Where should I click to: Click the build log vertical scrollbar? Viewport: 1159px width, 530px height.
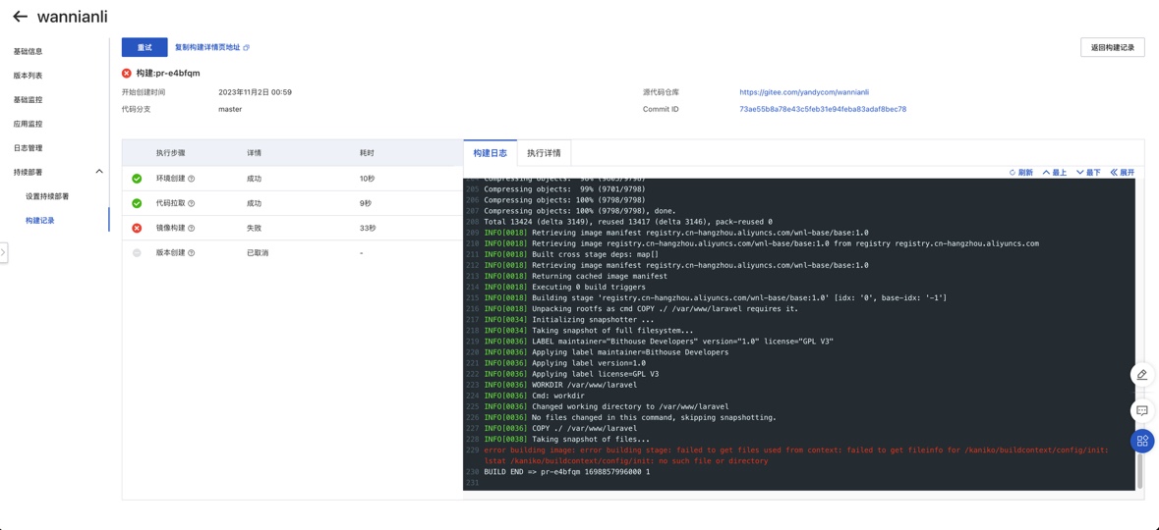click(1137, 472)
